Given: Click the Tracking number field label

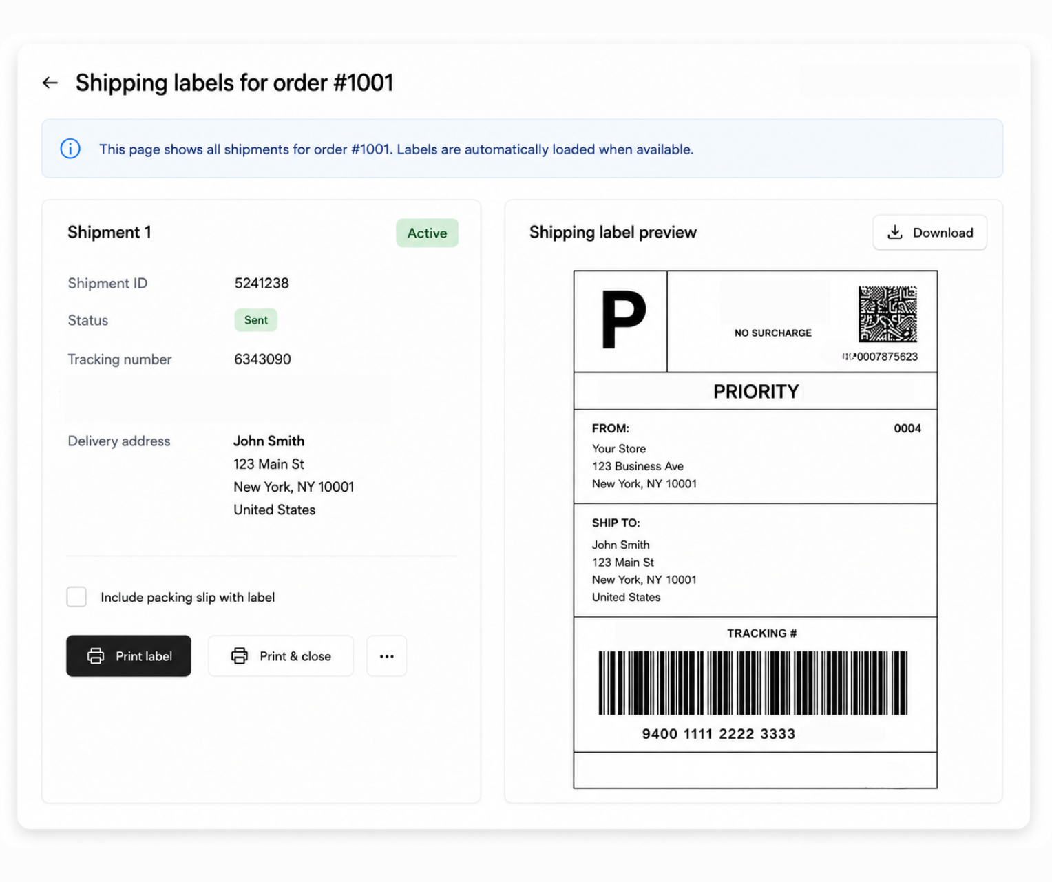Looking at the screenshot, I should (120, 359).
